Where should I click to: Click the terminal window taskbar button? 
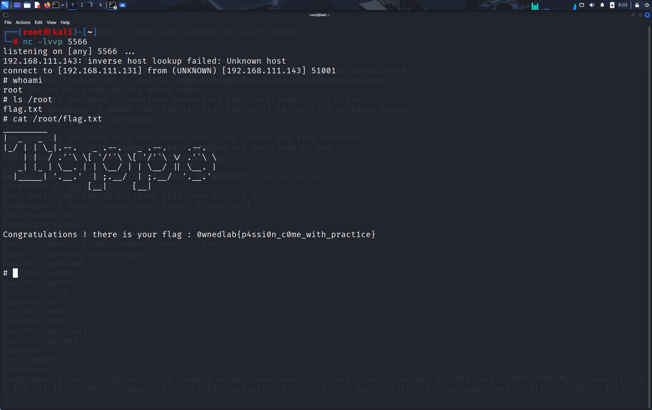pos(113,5)
